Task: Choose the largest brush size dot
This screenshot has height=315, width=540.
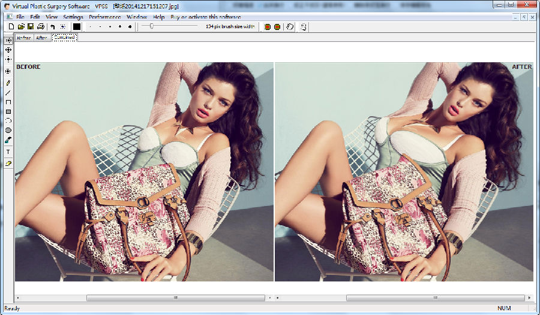Action: (130, 26)
